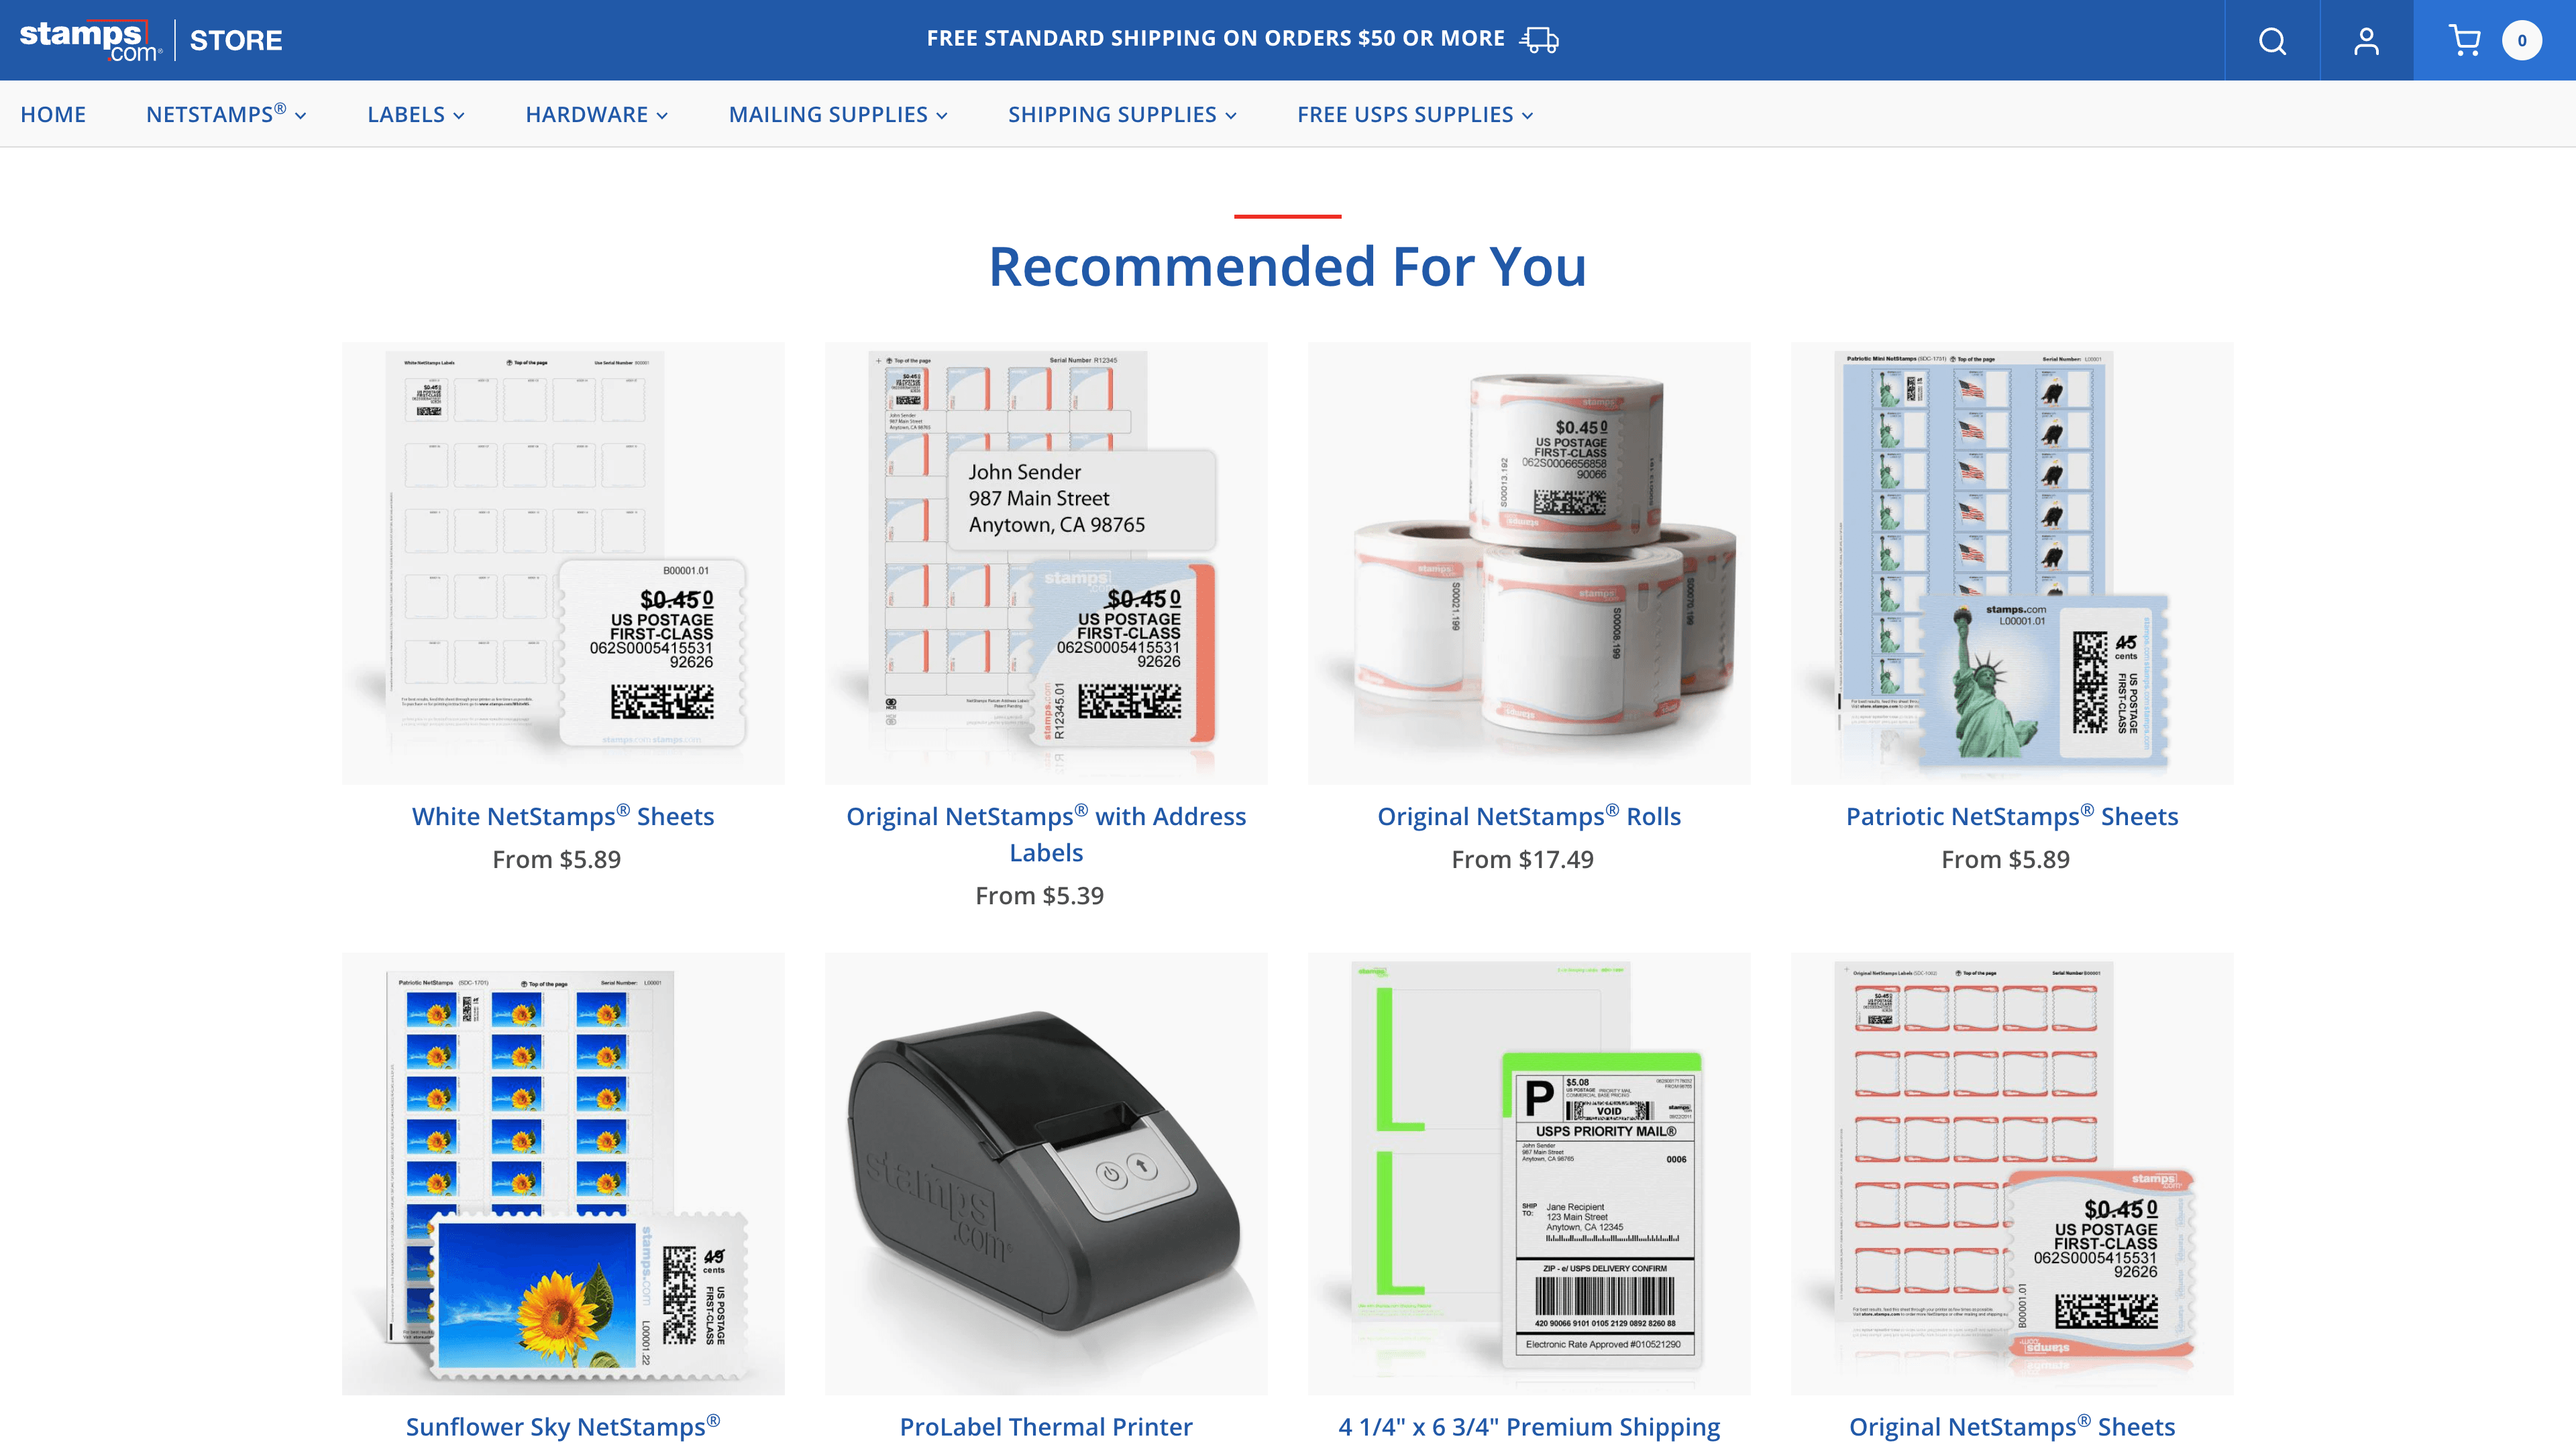Click the STORE header link
This screenshot has height=1449, width=2576.
pos(236,40)
